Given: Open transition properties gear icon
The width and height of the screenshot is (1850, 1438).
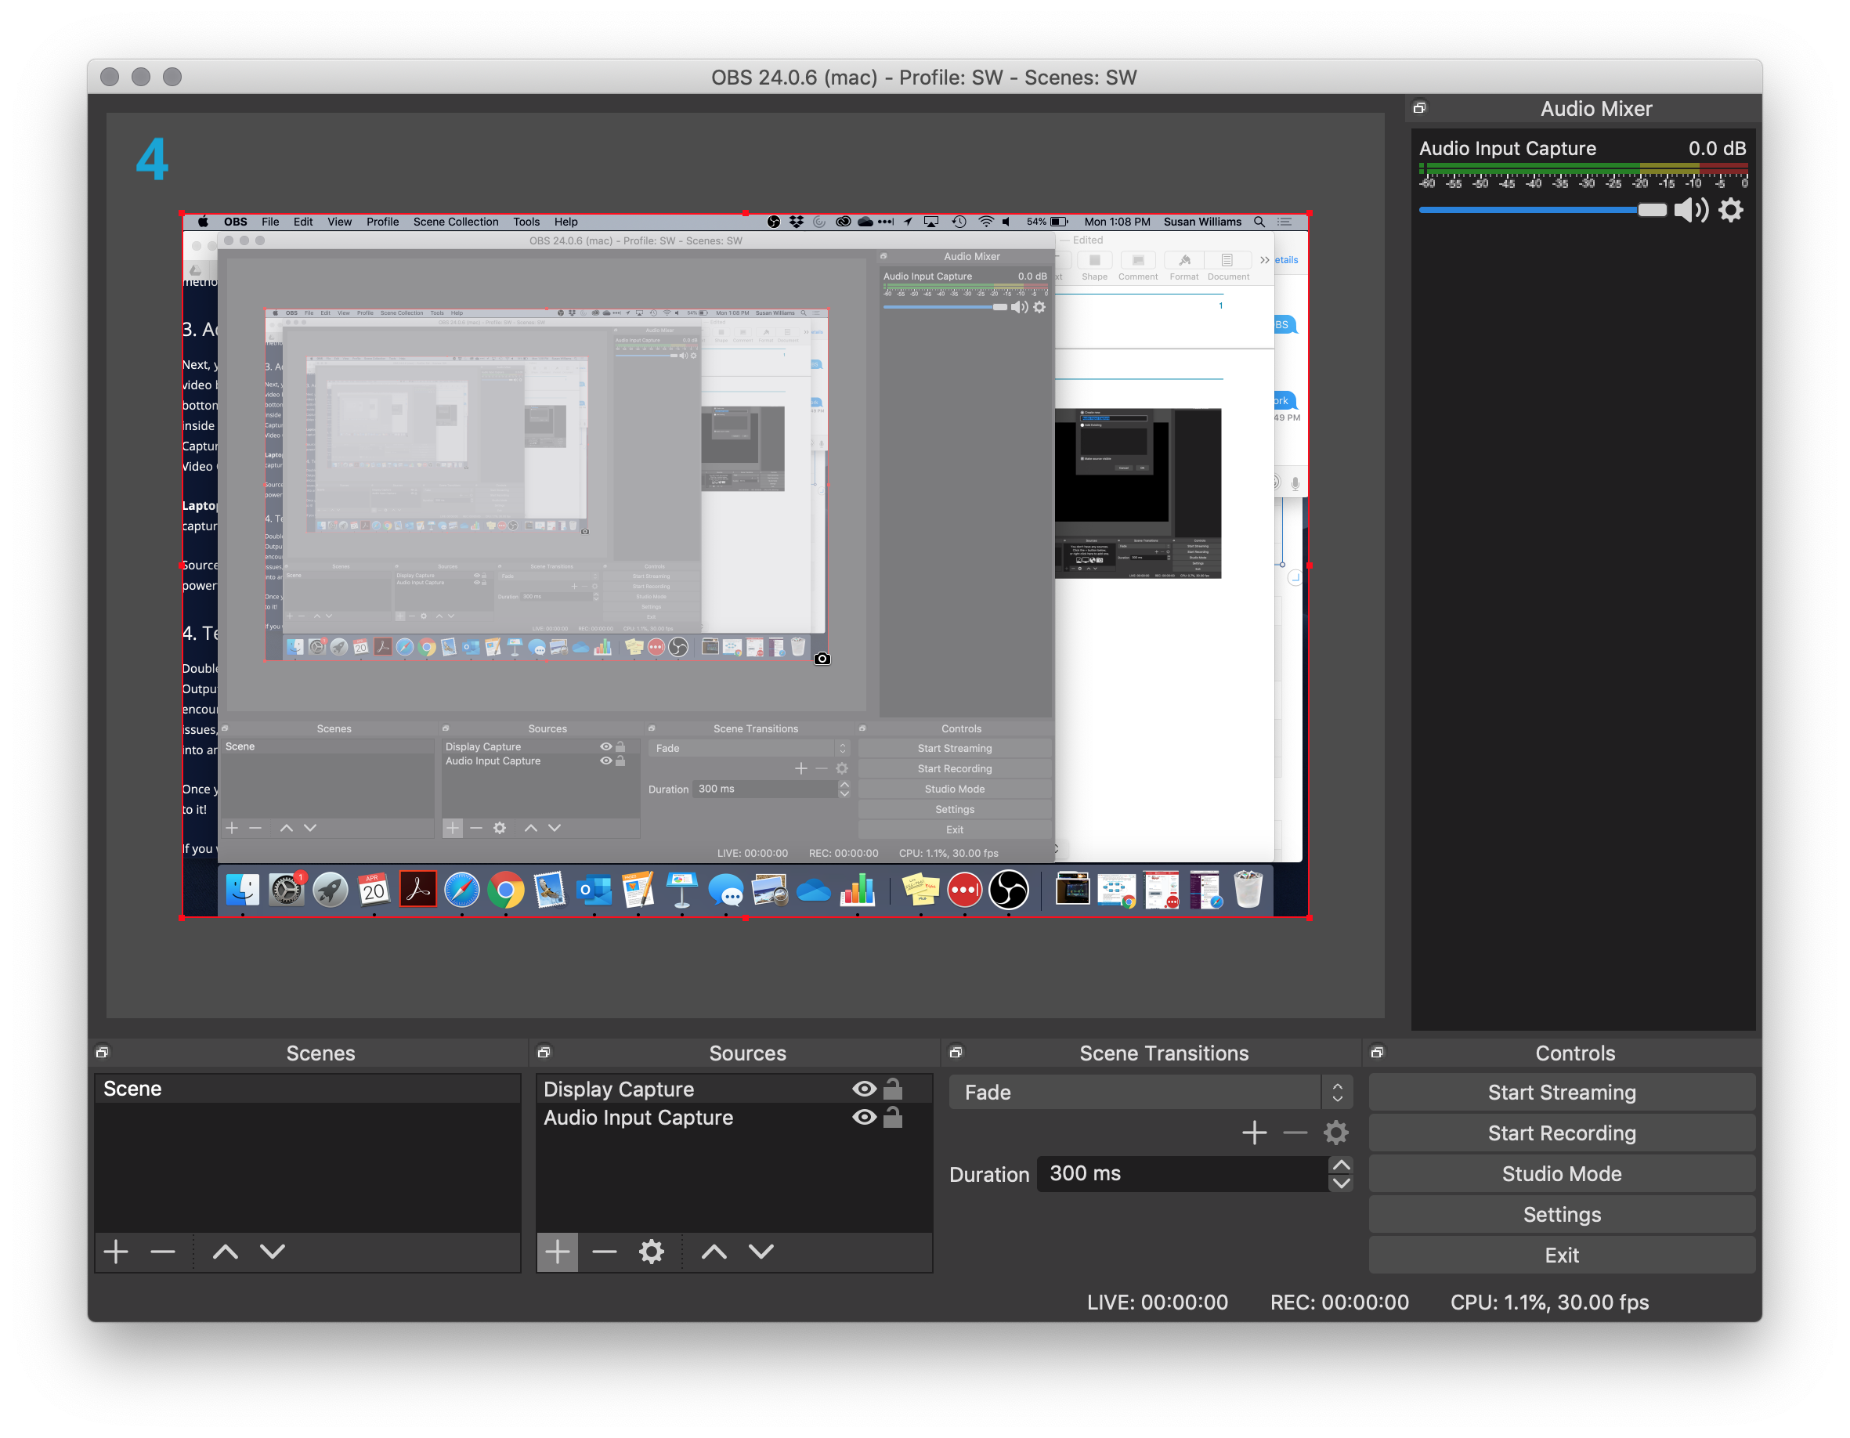Looking at the screenshot, I should (x=1336, y=1133).
